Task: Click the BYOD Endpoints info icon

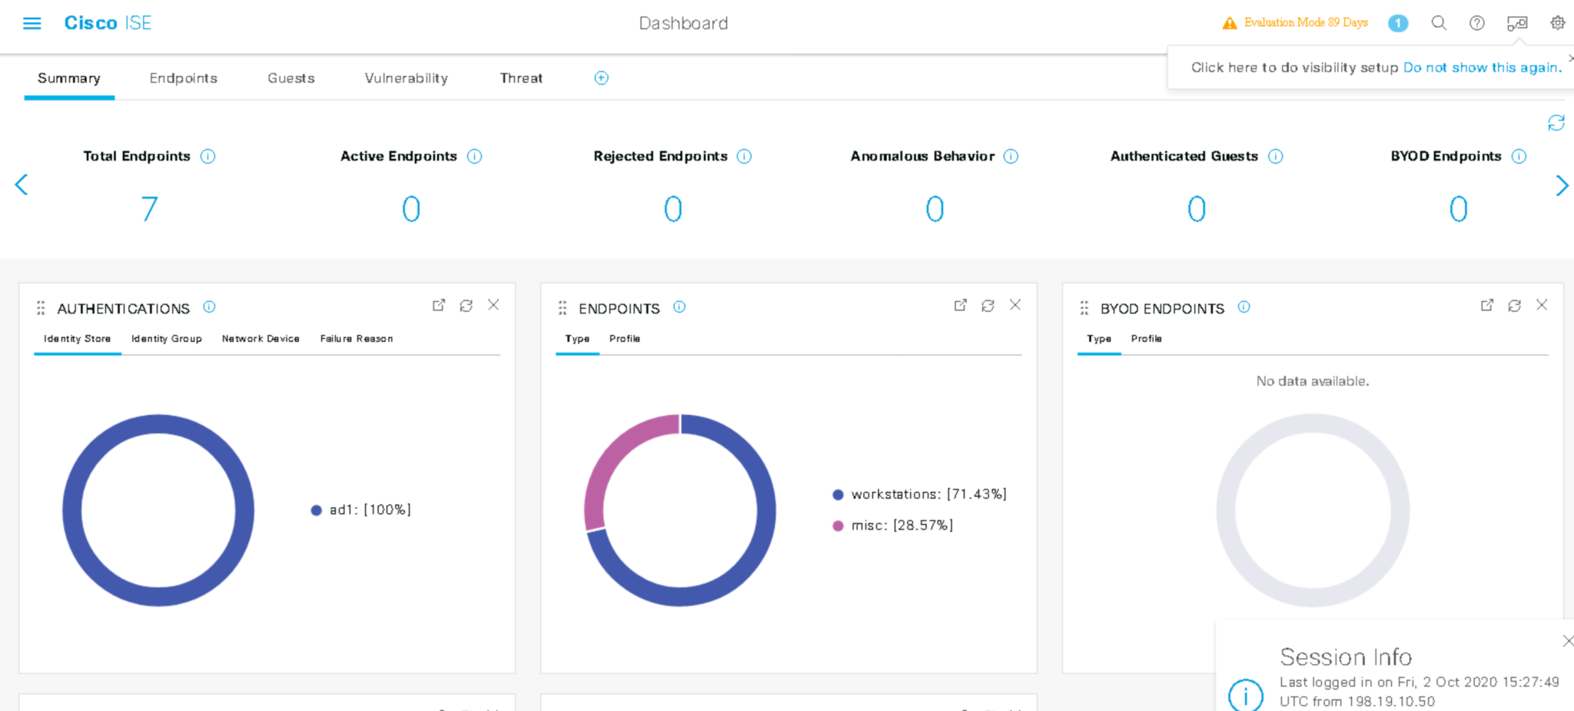Action: pos(1244,307)
